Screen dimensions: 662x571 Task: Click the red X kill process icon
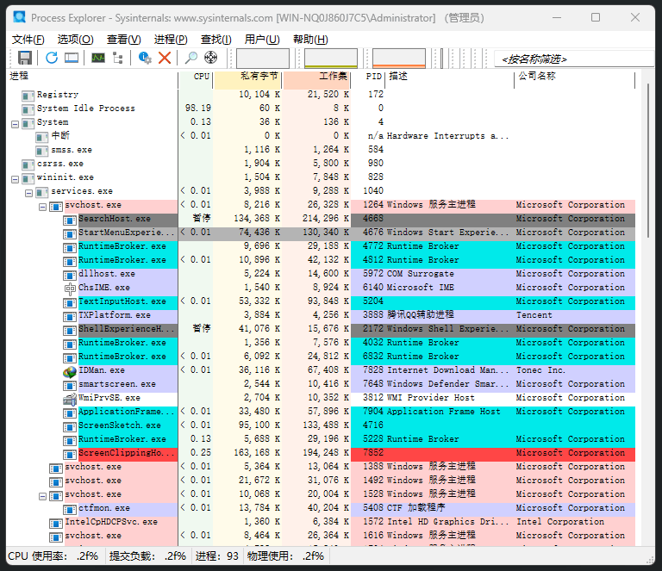(x=165, y=58)
